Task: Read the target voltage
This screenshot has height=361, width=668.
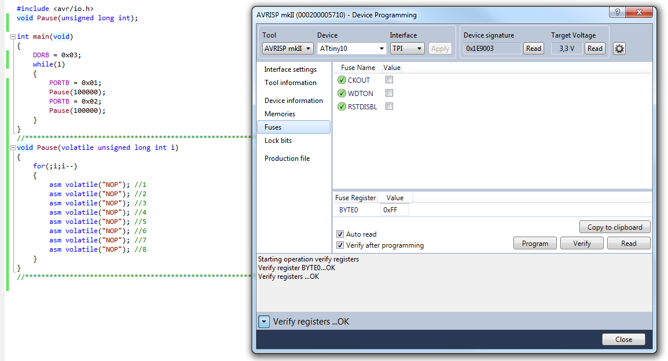Action: [594, 49]
